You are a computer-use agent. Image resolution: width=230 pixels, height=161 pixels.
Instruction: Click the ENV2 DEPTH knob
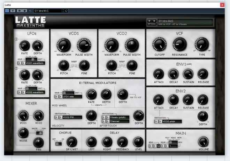203,116
